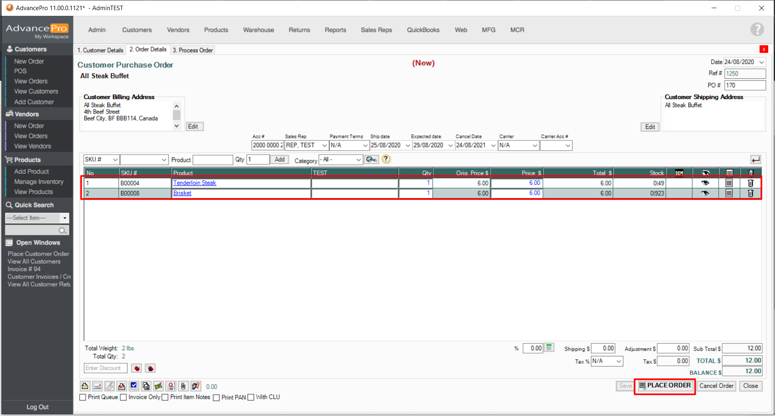This screenshot has width=775, height=416.
Task: Expand the Carrier dropdown
Action: [x=534, y=145]
